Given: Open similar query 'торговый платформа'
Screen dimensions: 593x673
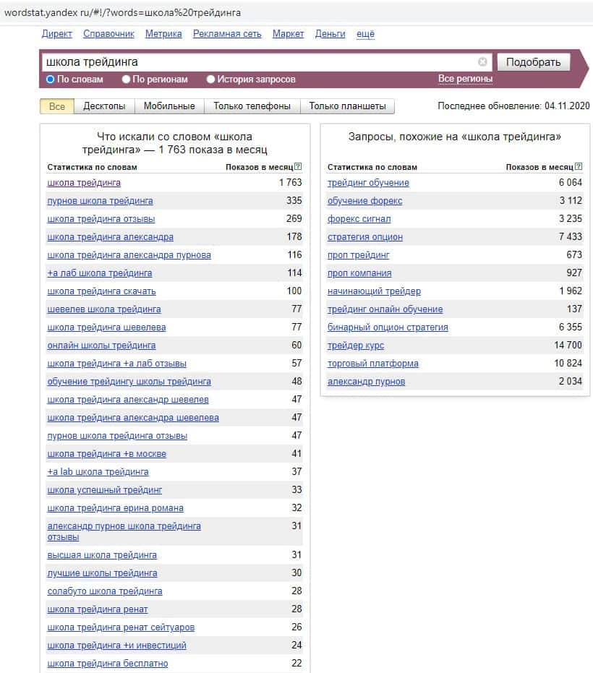Looking at the screenshot, I should [372, 364].
